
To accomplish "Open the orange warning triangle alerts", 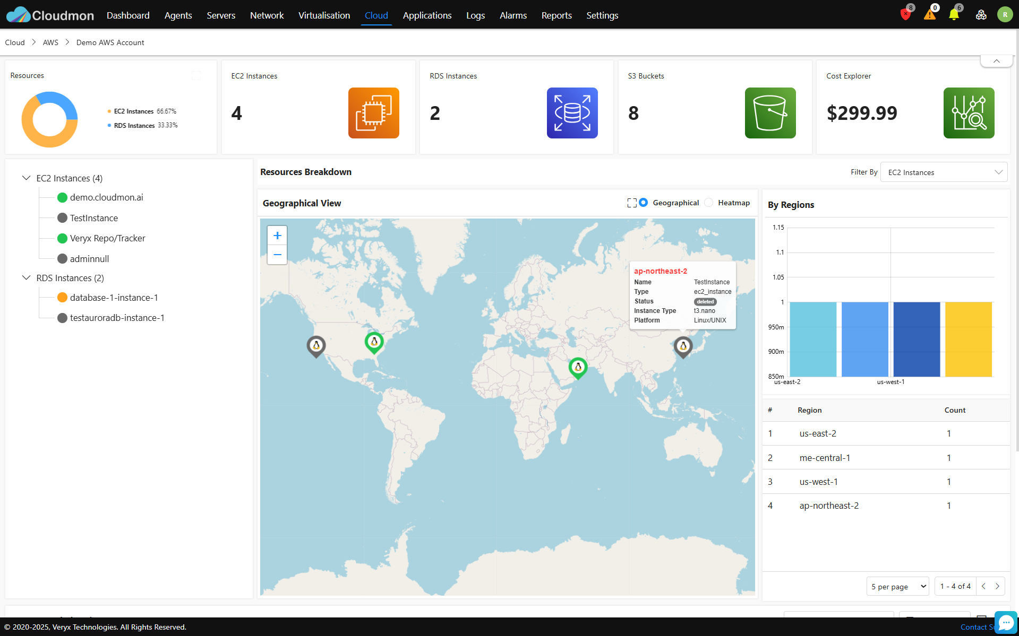I will (x=930, y=15).
